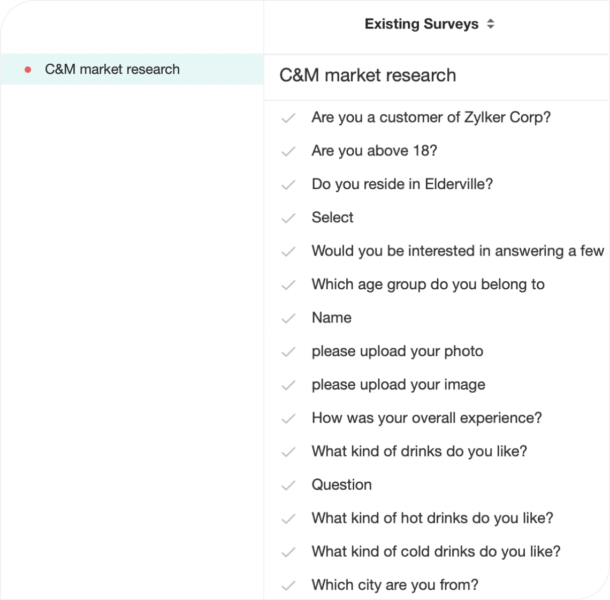Click the sort arrows next to Existing Surveys
The image size is (610, 600).
tap(491, 24)
